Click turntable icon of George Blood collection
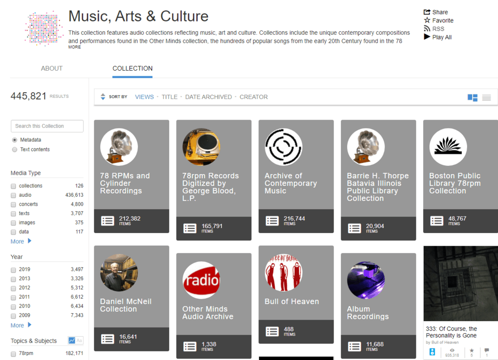Viewport: 498px width, 360px height. tap(201, 147)
